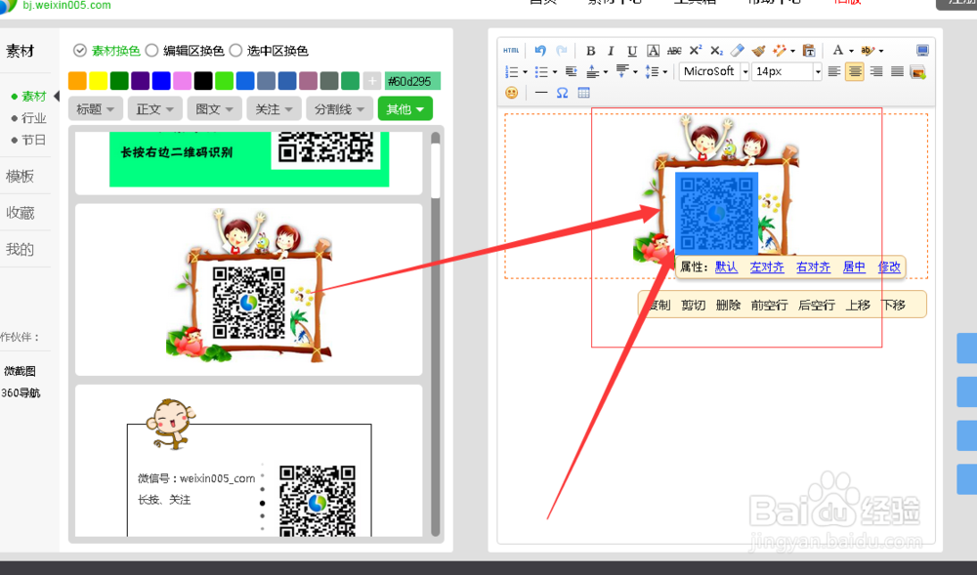Viewport: 977px width, 575px height.
Task: Select 素材换色 radio option
Action: point(80,51)
